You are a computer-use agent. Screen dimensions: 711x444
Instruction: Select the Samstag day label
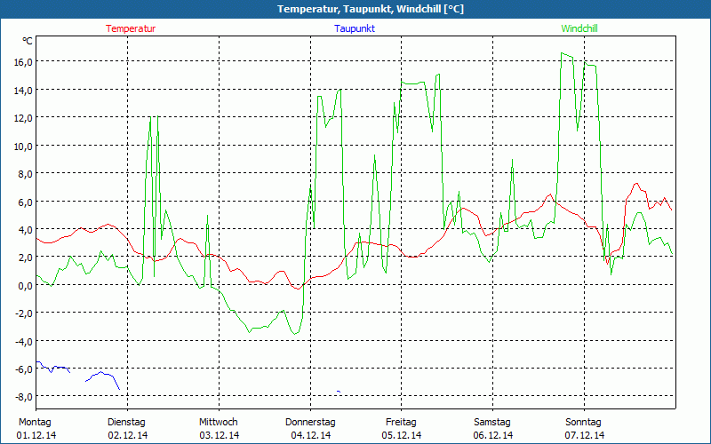coord(492,422)
